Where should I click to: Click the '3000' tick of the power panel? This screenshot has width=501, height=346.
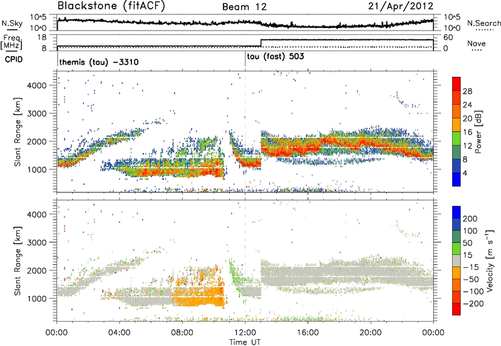(37, 114)
